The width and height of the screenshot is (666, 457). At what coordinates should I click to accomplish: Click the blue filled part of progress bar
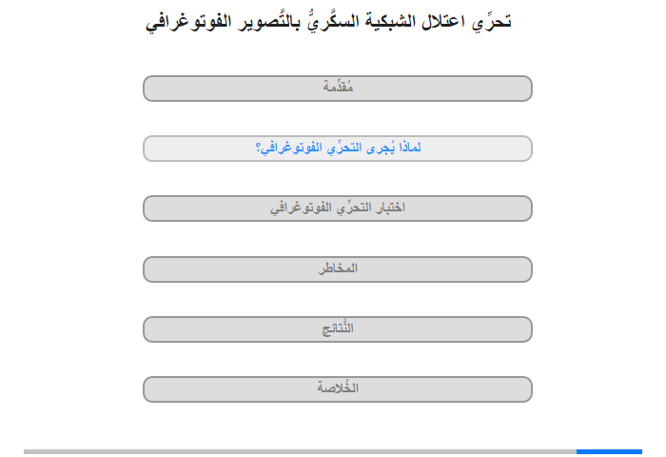[609, 451]
